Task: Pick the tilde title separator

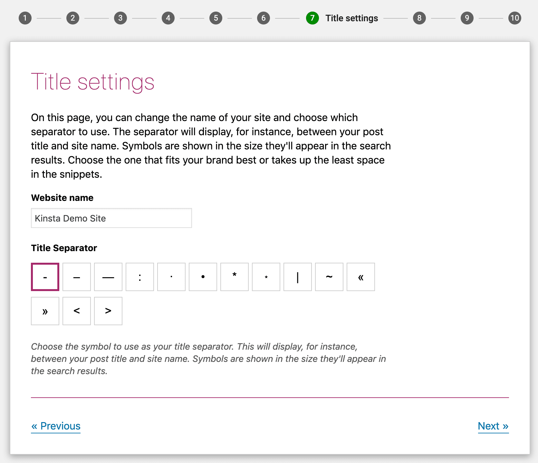Action: (329, 277)
